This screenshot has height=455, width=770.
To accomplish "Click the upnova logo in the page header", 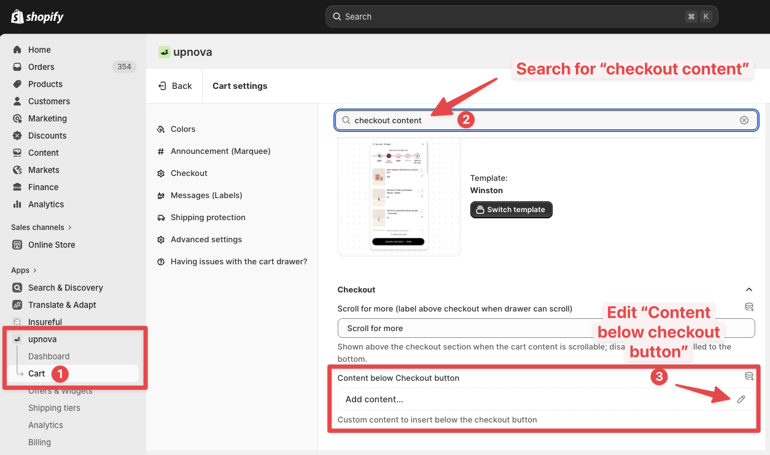I will [x=164, y=52].
